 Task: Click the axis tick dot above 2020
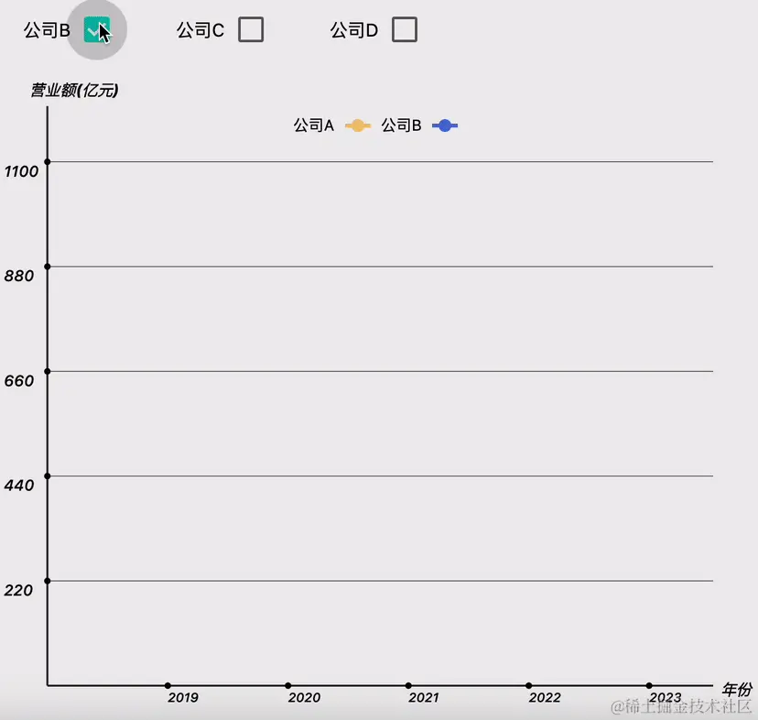point(288,684)
